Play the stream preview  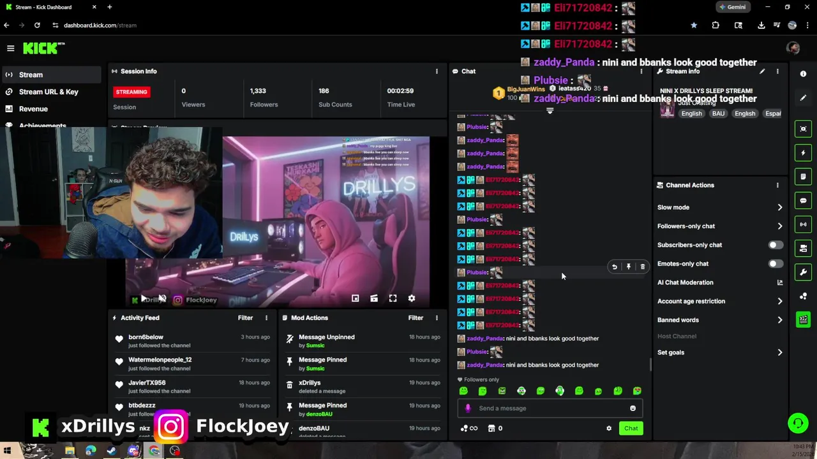point(144,299)
